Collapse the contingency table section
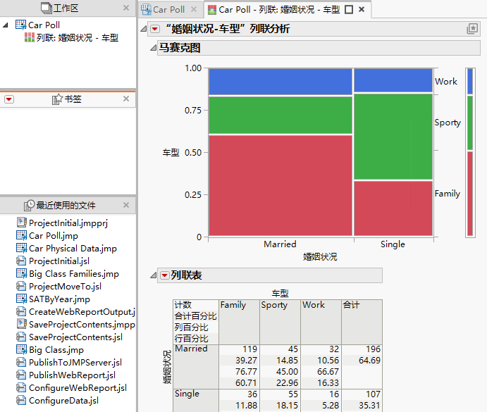The image size is (487, 412). pyautogui.click(x=154, y=275)
